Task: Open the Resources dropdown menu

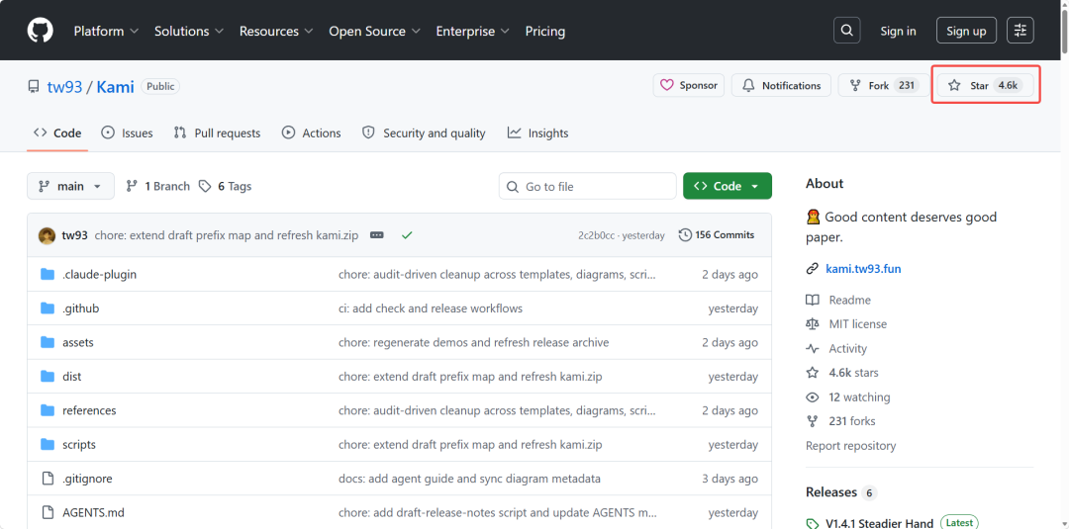Action: [276, 32]
